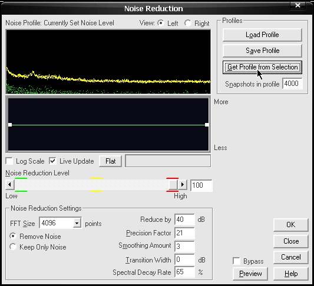Select the Right view radio button
The height and width of the screenshot is (286, 314).
tap(188, 23)
